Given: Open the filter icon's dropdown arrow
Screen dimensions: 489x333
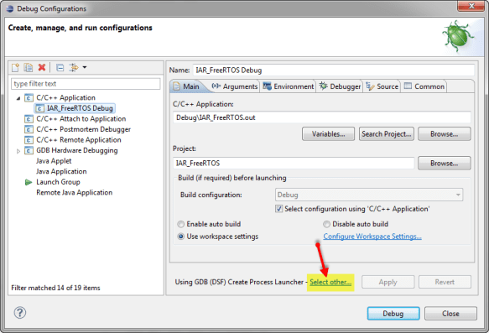Looking at the screenshot, I should [85, 67].
